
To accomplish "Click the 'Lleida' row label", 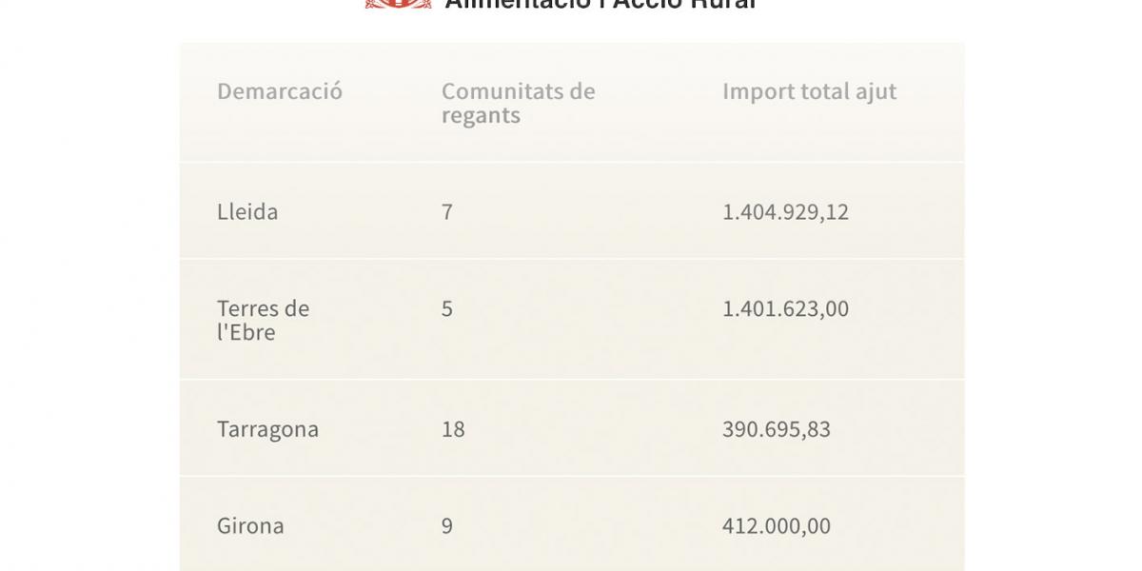I will (x=247, y=211).
